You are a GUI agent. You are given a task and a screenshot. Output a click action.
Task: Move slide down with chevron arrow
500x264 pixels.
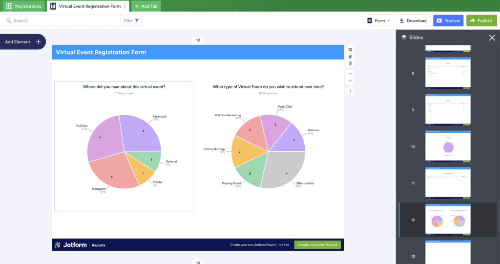click(350, 81)
